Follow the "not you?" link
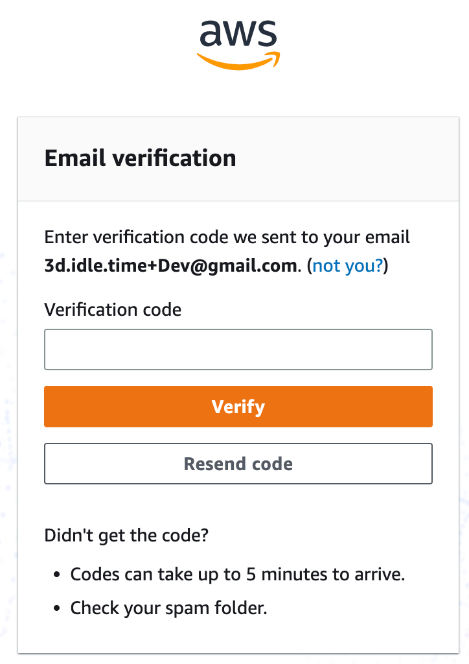469x664 pixels. point(348,265)
